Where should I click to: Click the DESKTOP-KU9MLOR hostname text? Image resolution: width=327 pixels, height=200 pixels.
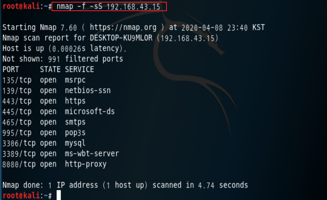[121, 38]
